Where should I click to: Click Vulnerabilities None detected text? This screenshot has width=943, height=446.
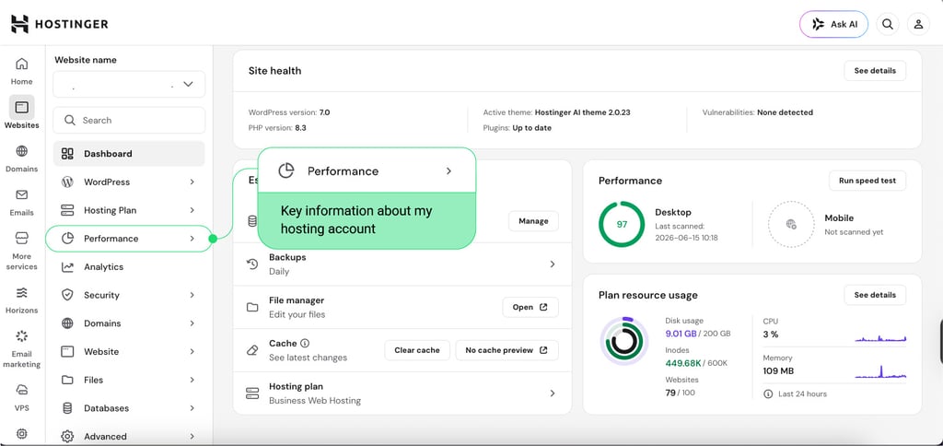point(757,112)
